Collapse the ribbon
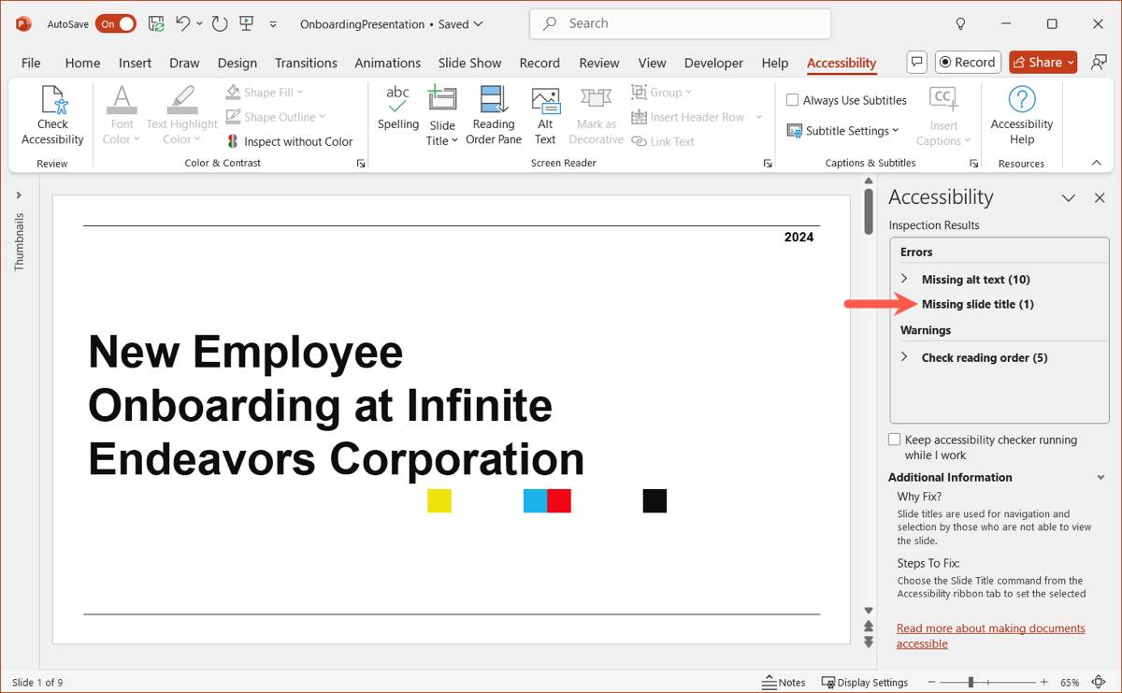 click(1097, 163)
